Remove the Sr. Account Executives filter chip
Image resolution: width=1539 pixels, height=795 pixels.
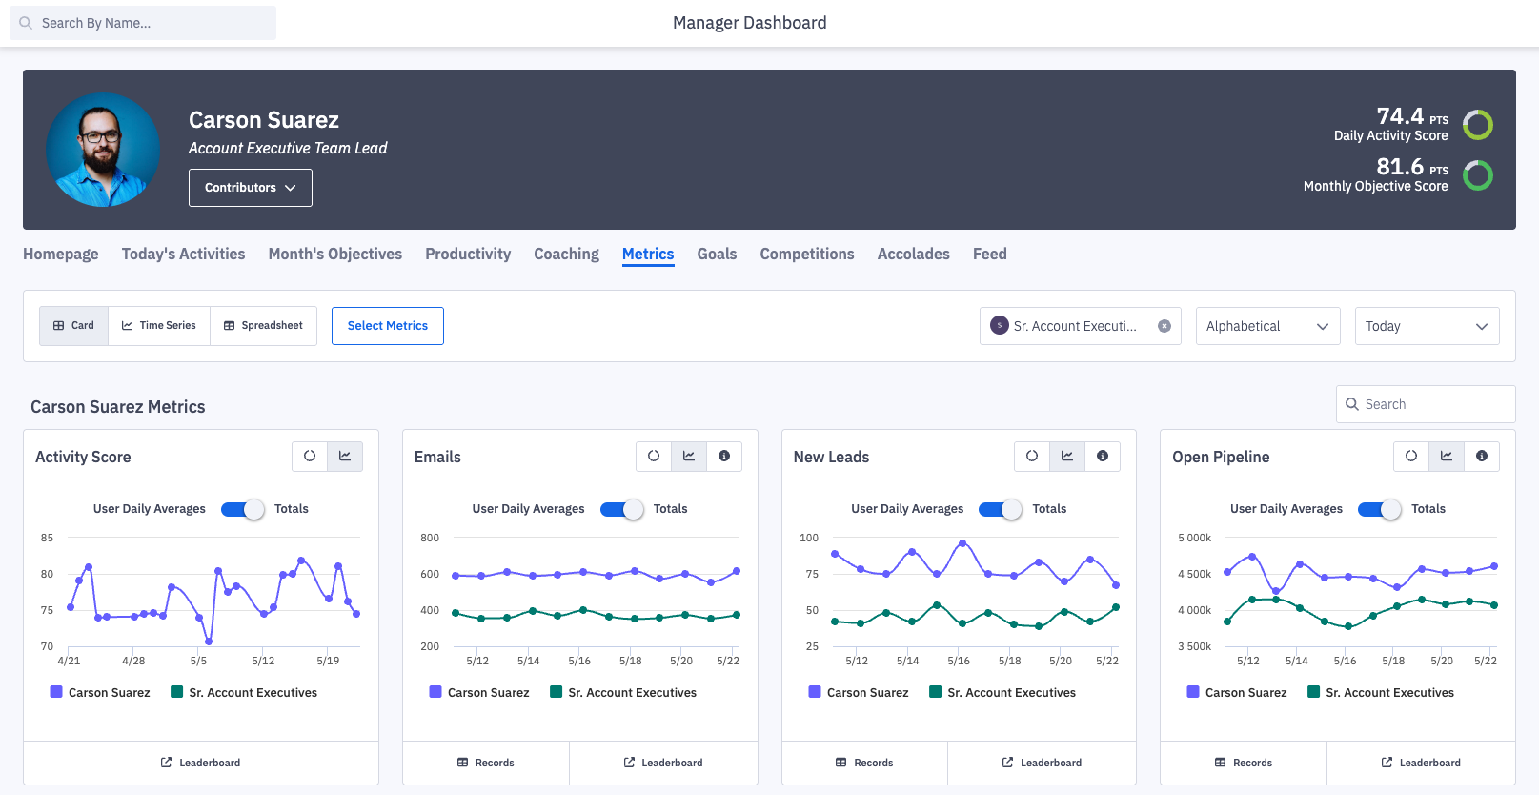pos(1164,326)
